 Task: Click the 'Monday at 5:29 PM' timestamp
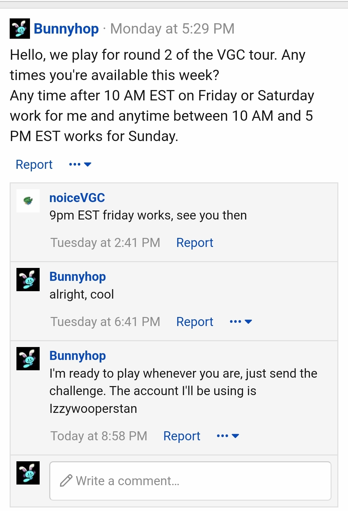172,29
